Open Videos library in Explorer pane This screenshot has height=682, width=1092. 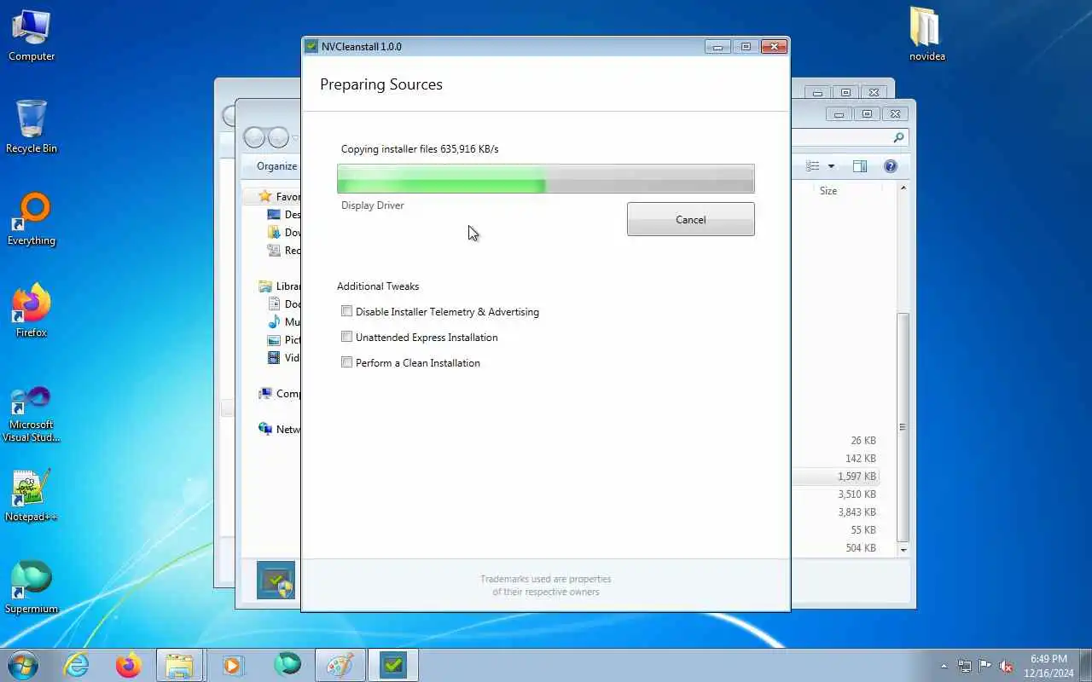pos(284,358)
